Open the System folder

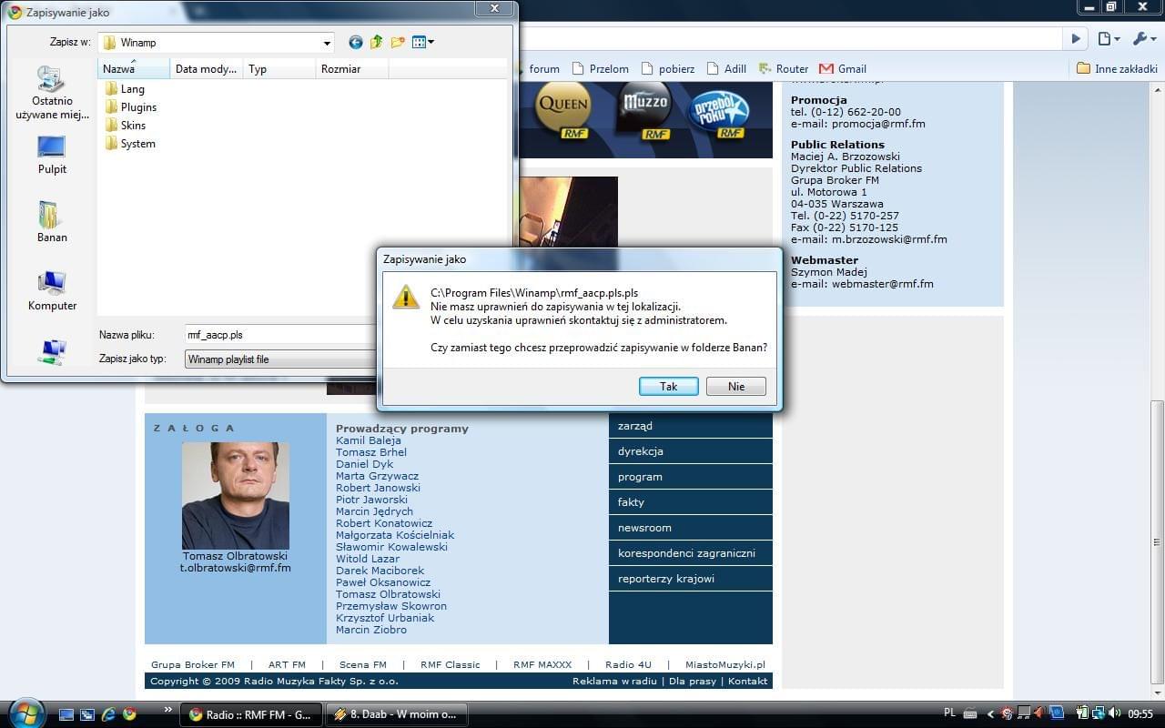pos(130,144)
